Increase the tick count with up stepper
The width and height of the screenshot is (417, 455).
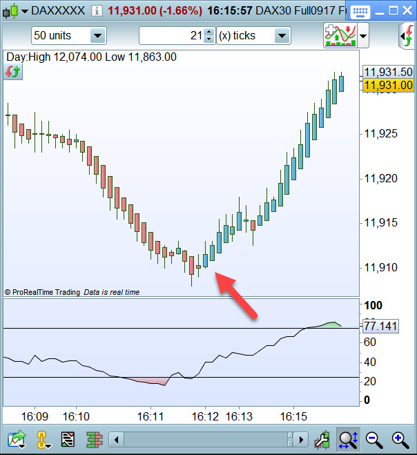[209, 32]
